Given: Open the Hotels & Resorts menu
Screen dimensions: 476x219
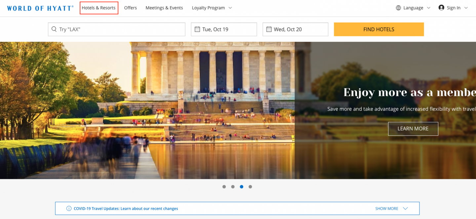Looking at the screenshot, I should (x=99, y=8).
